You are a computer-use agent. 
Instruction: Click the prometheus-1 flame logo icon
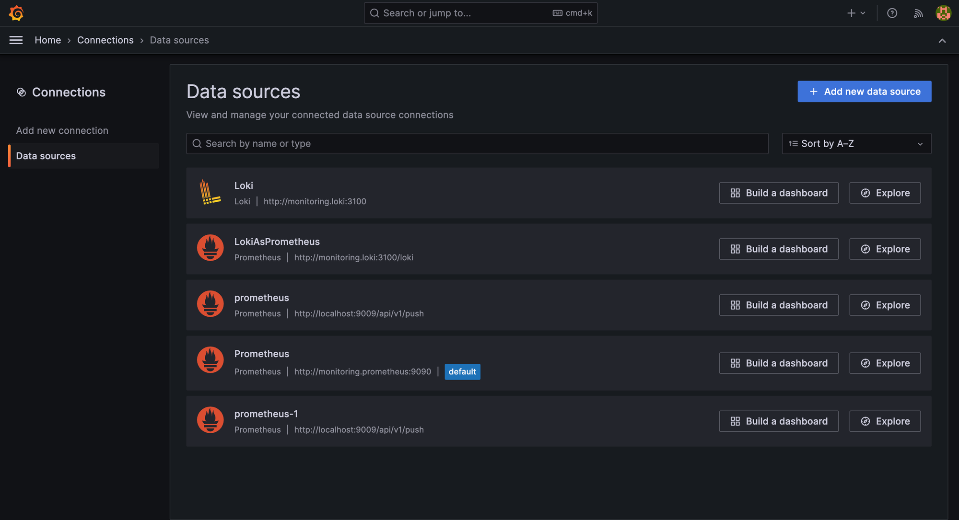(210, 420)
